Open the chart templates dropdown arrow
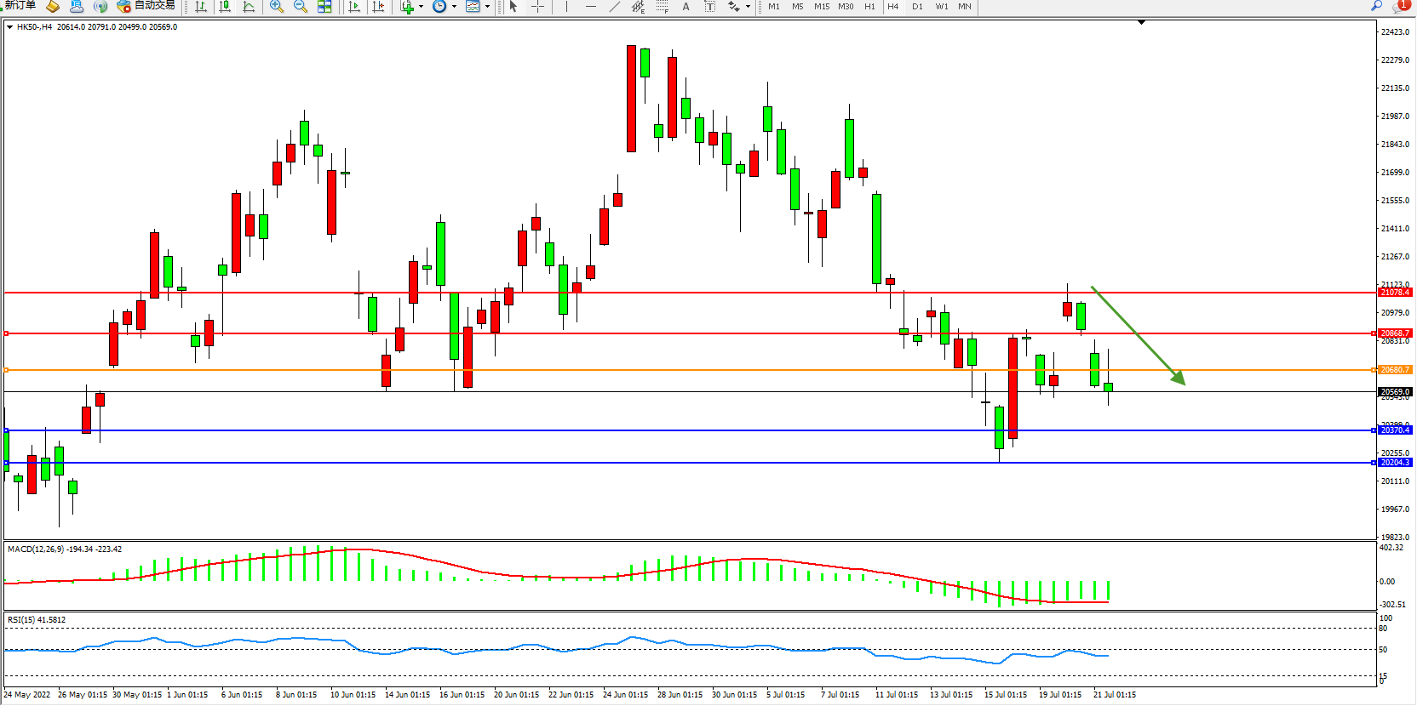 click(x=487, y=7)
